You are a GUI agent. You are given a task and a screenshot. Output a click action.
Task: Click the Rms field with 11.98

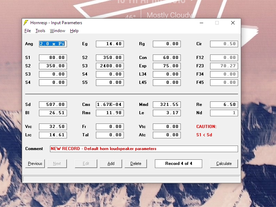click(x=110, y=113)
